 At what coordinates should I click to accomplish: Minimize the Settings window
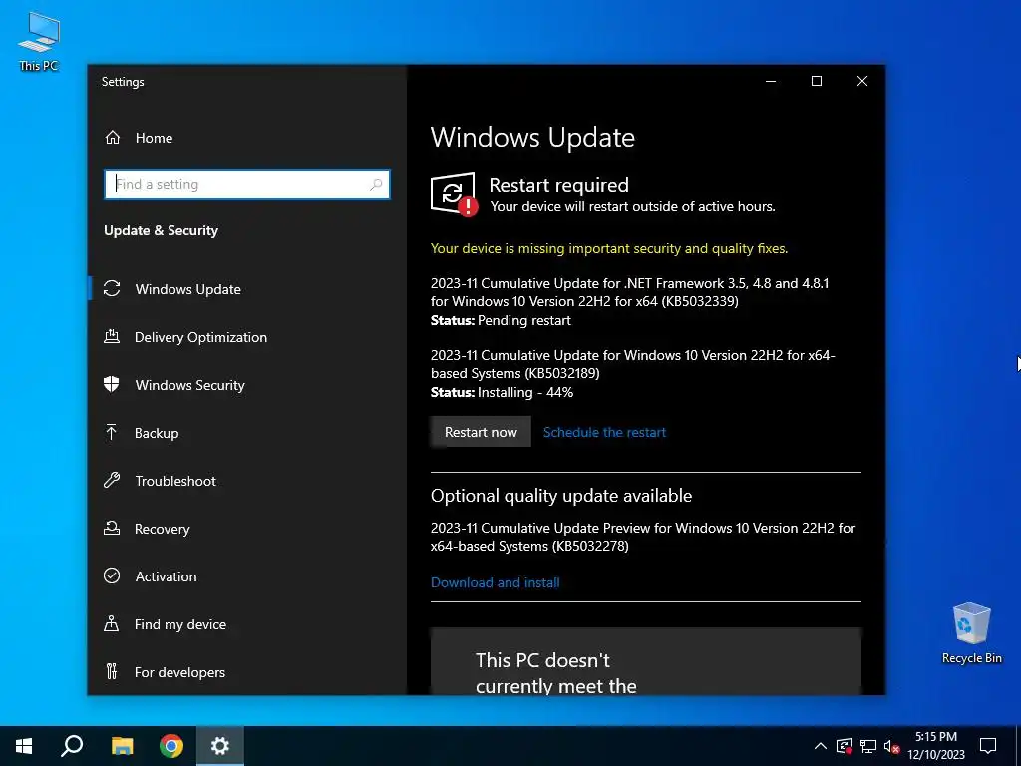click(x=771, y=81)
